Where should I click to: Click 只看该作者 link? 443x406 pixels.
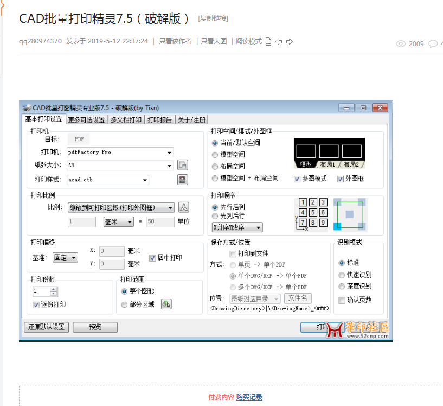point(175,41)
